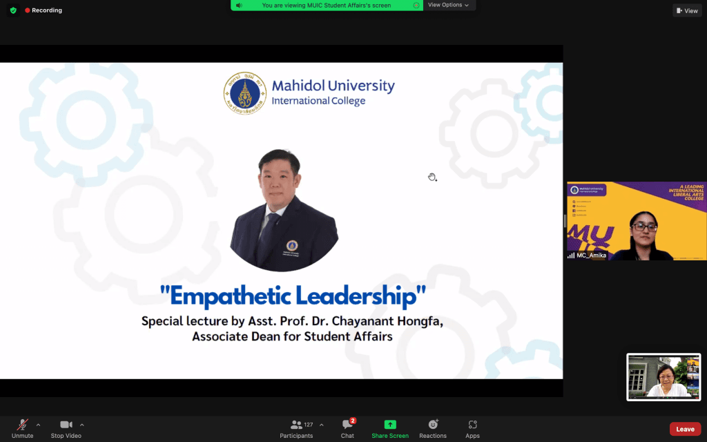Click the shield icon in the green sharing banner
707x442 pixels.
point(416,6)
